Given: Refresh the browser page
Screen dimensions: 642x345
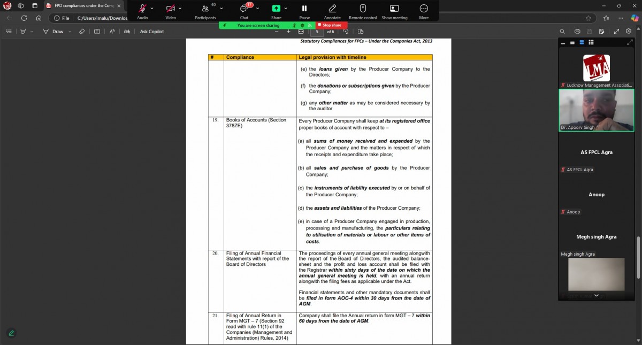Looking at the screenshot, I should click(24, 18).
